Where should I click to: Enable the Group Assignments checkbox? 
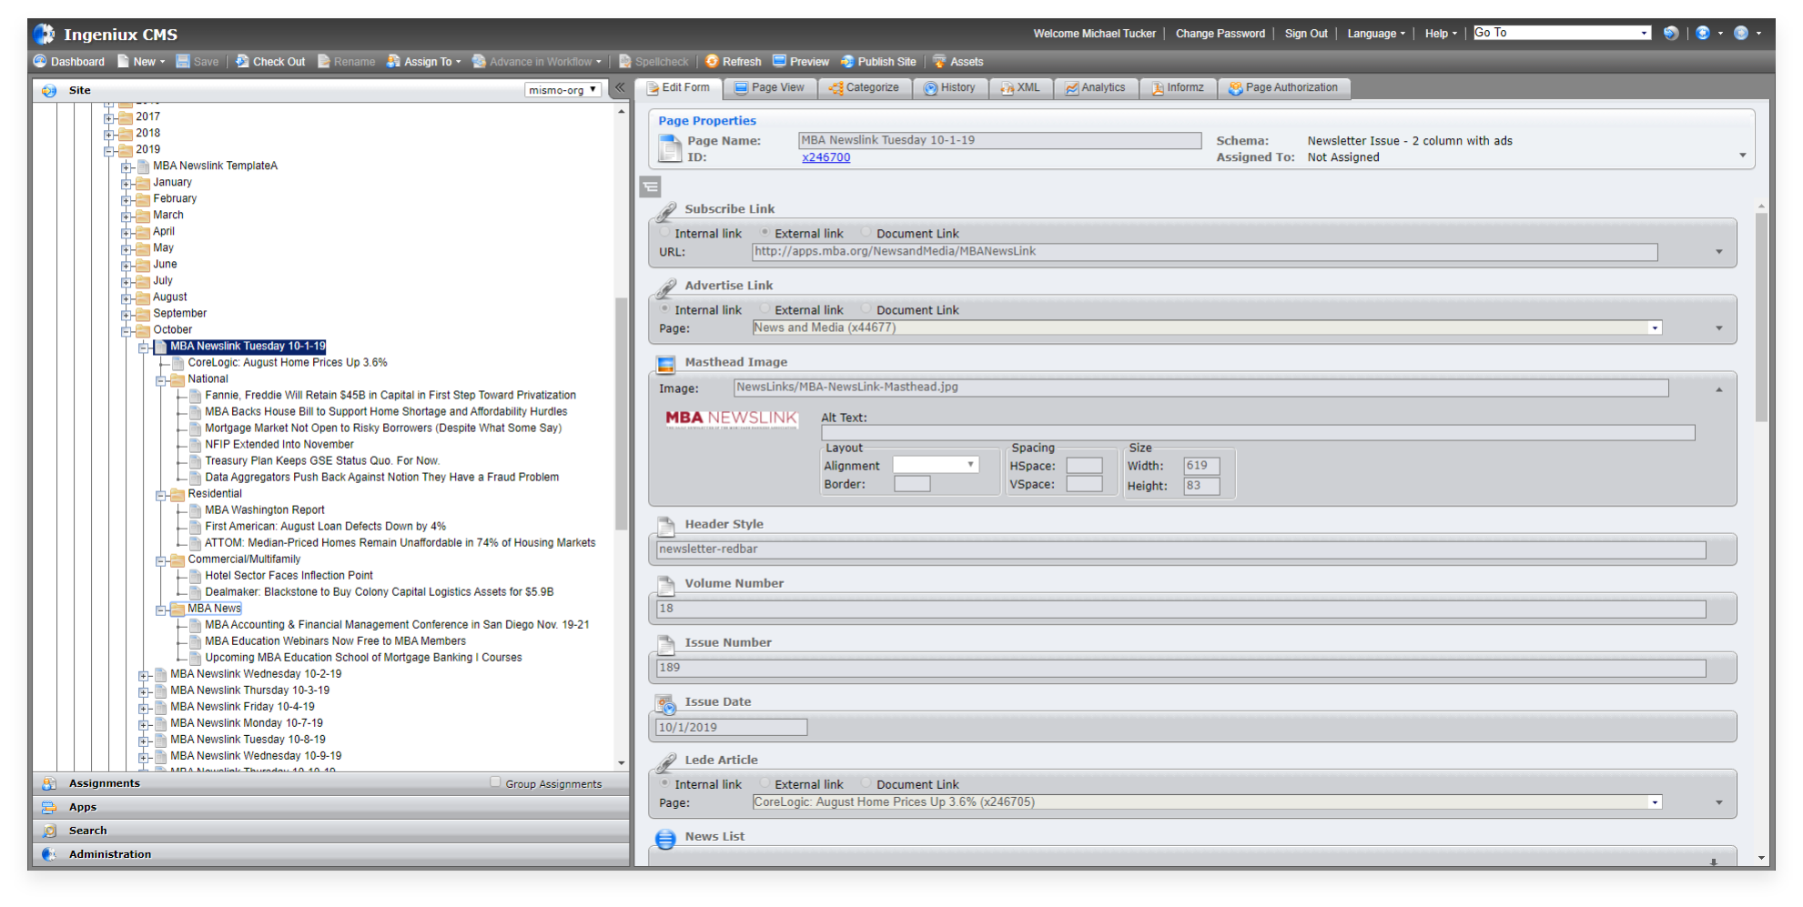pyautogui.click(x=495, y=781)
